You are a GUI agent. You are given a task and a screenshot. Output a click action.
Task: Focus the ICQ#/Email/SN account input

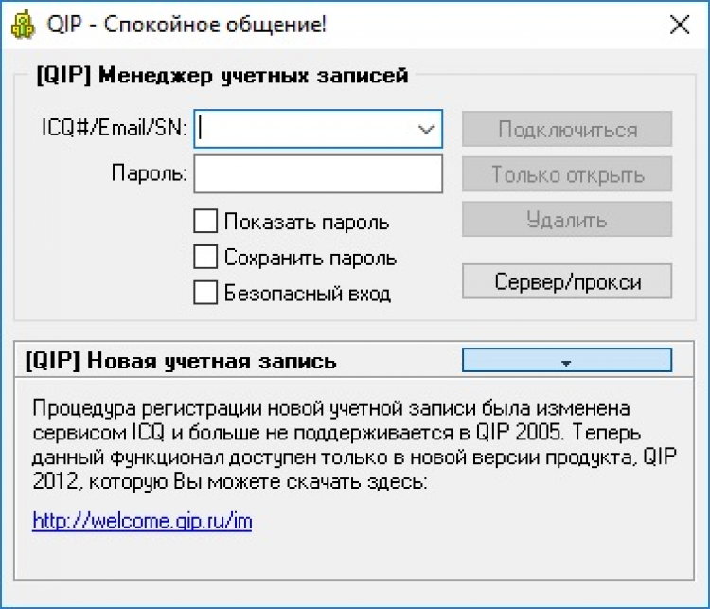(303, 130)
